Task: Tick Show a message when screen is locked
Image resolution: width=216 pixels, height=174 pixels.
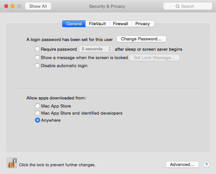Action: 37,57
